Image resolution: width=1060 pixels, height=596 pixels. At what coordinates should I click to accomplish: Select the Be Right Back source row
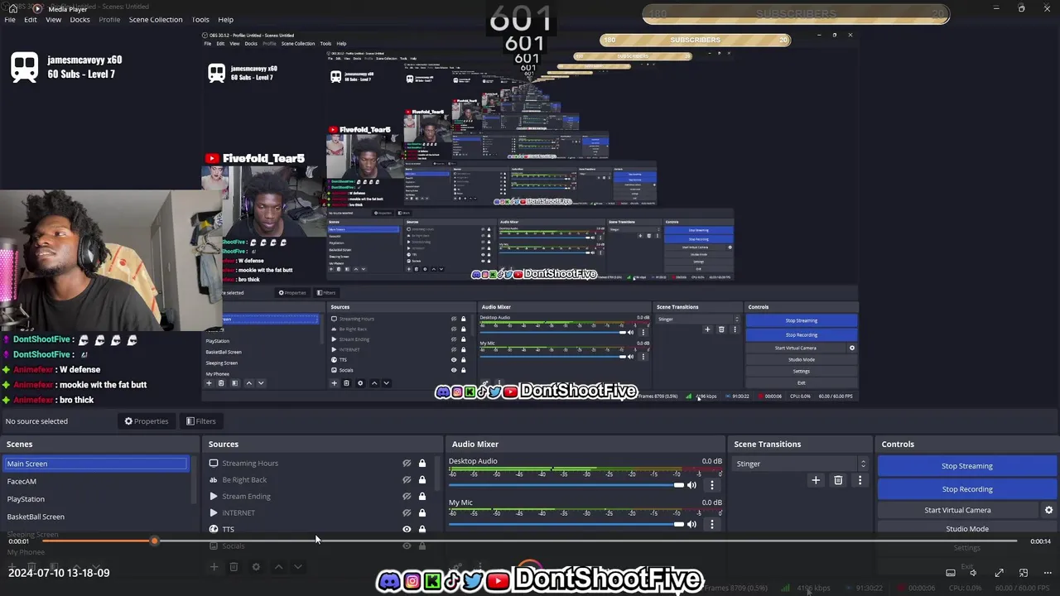(x=319, y=479)
